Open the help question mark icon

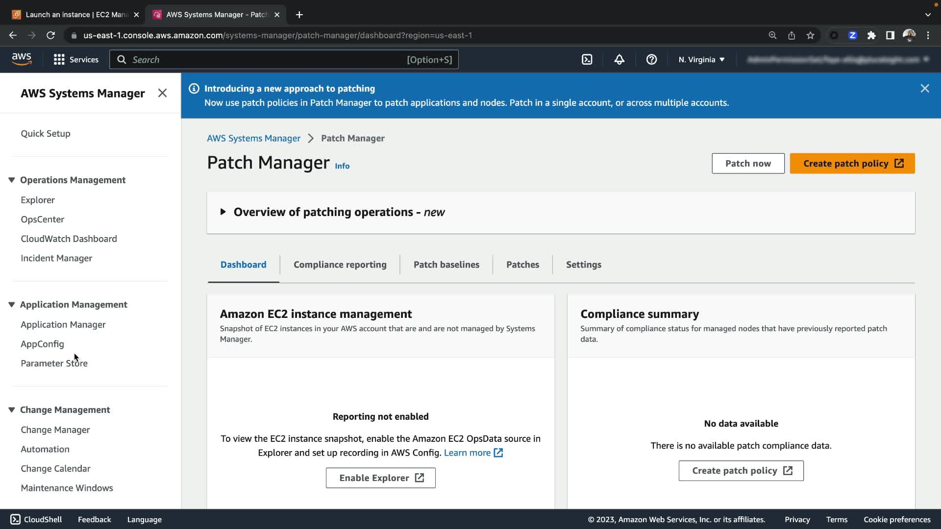pyautogui.click(x=651, y=60)
